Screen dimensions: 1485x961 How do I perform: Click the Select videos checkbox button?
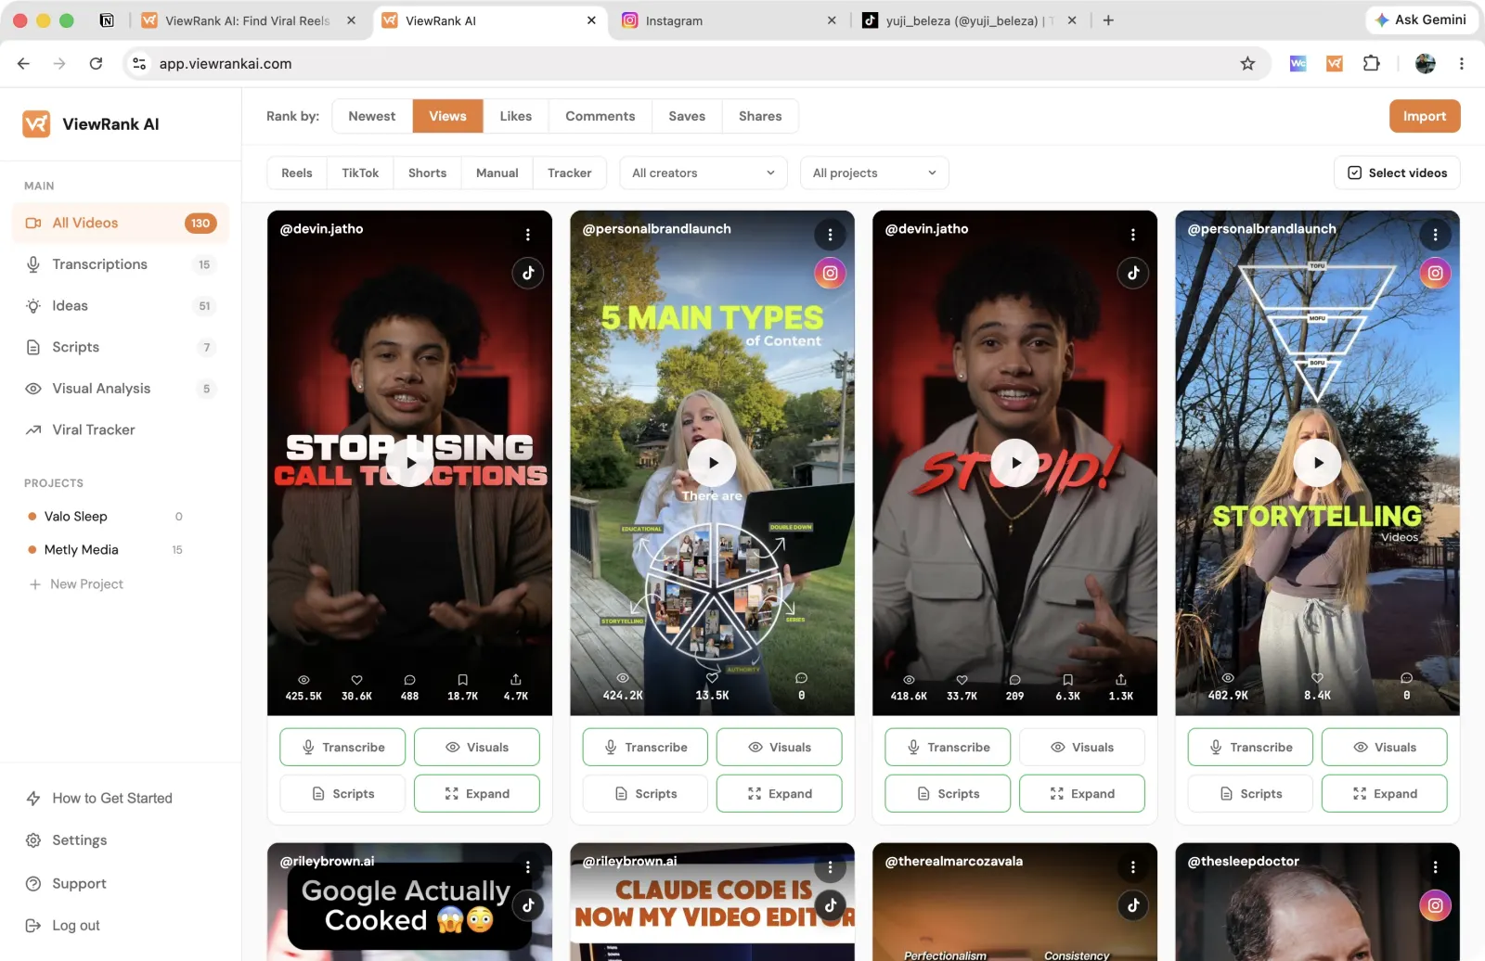pyautogui.click(x=1397, y=173)
